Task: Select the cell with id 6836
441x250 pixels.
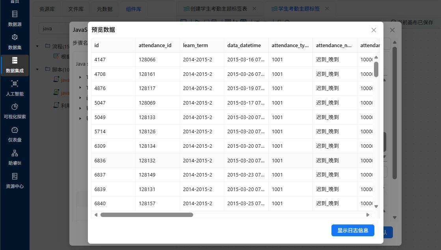Action: 114,160
